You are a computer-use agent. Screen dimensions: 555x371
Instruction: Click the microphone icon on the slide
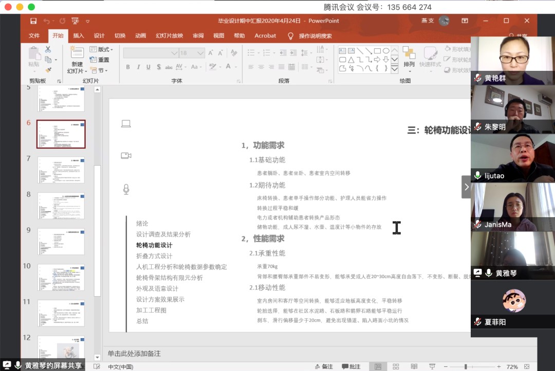(x=126, y=189)
